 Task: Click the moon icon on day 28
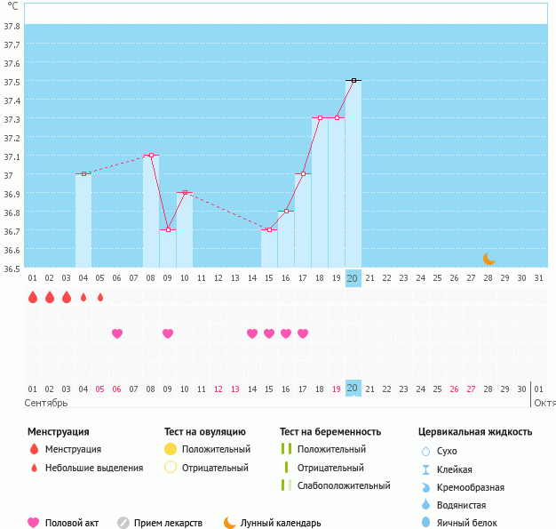tap(489, 259)
